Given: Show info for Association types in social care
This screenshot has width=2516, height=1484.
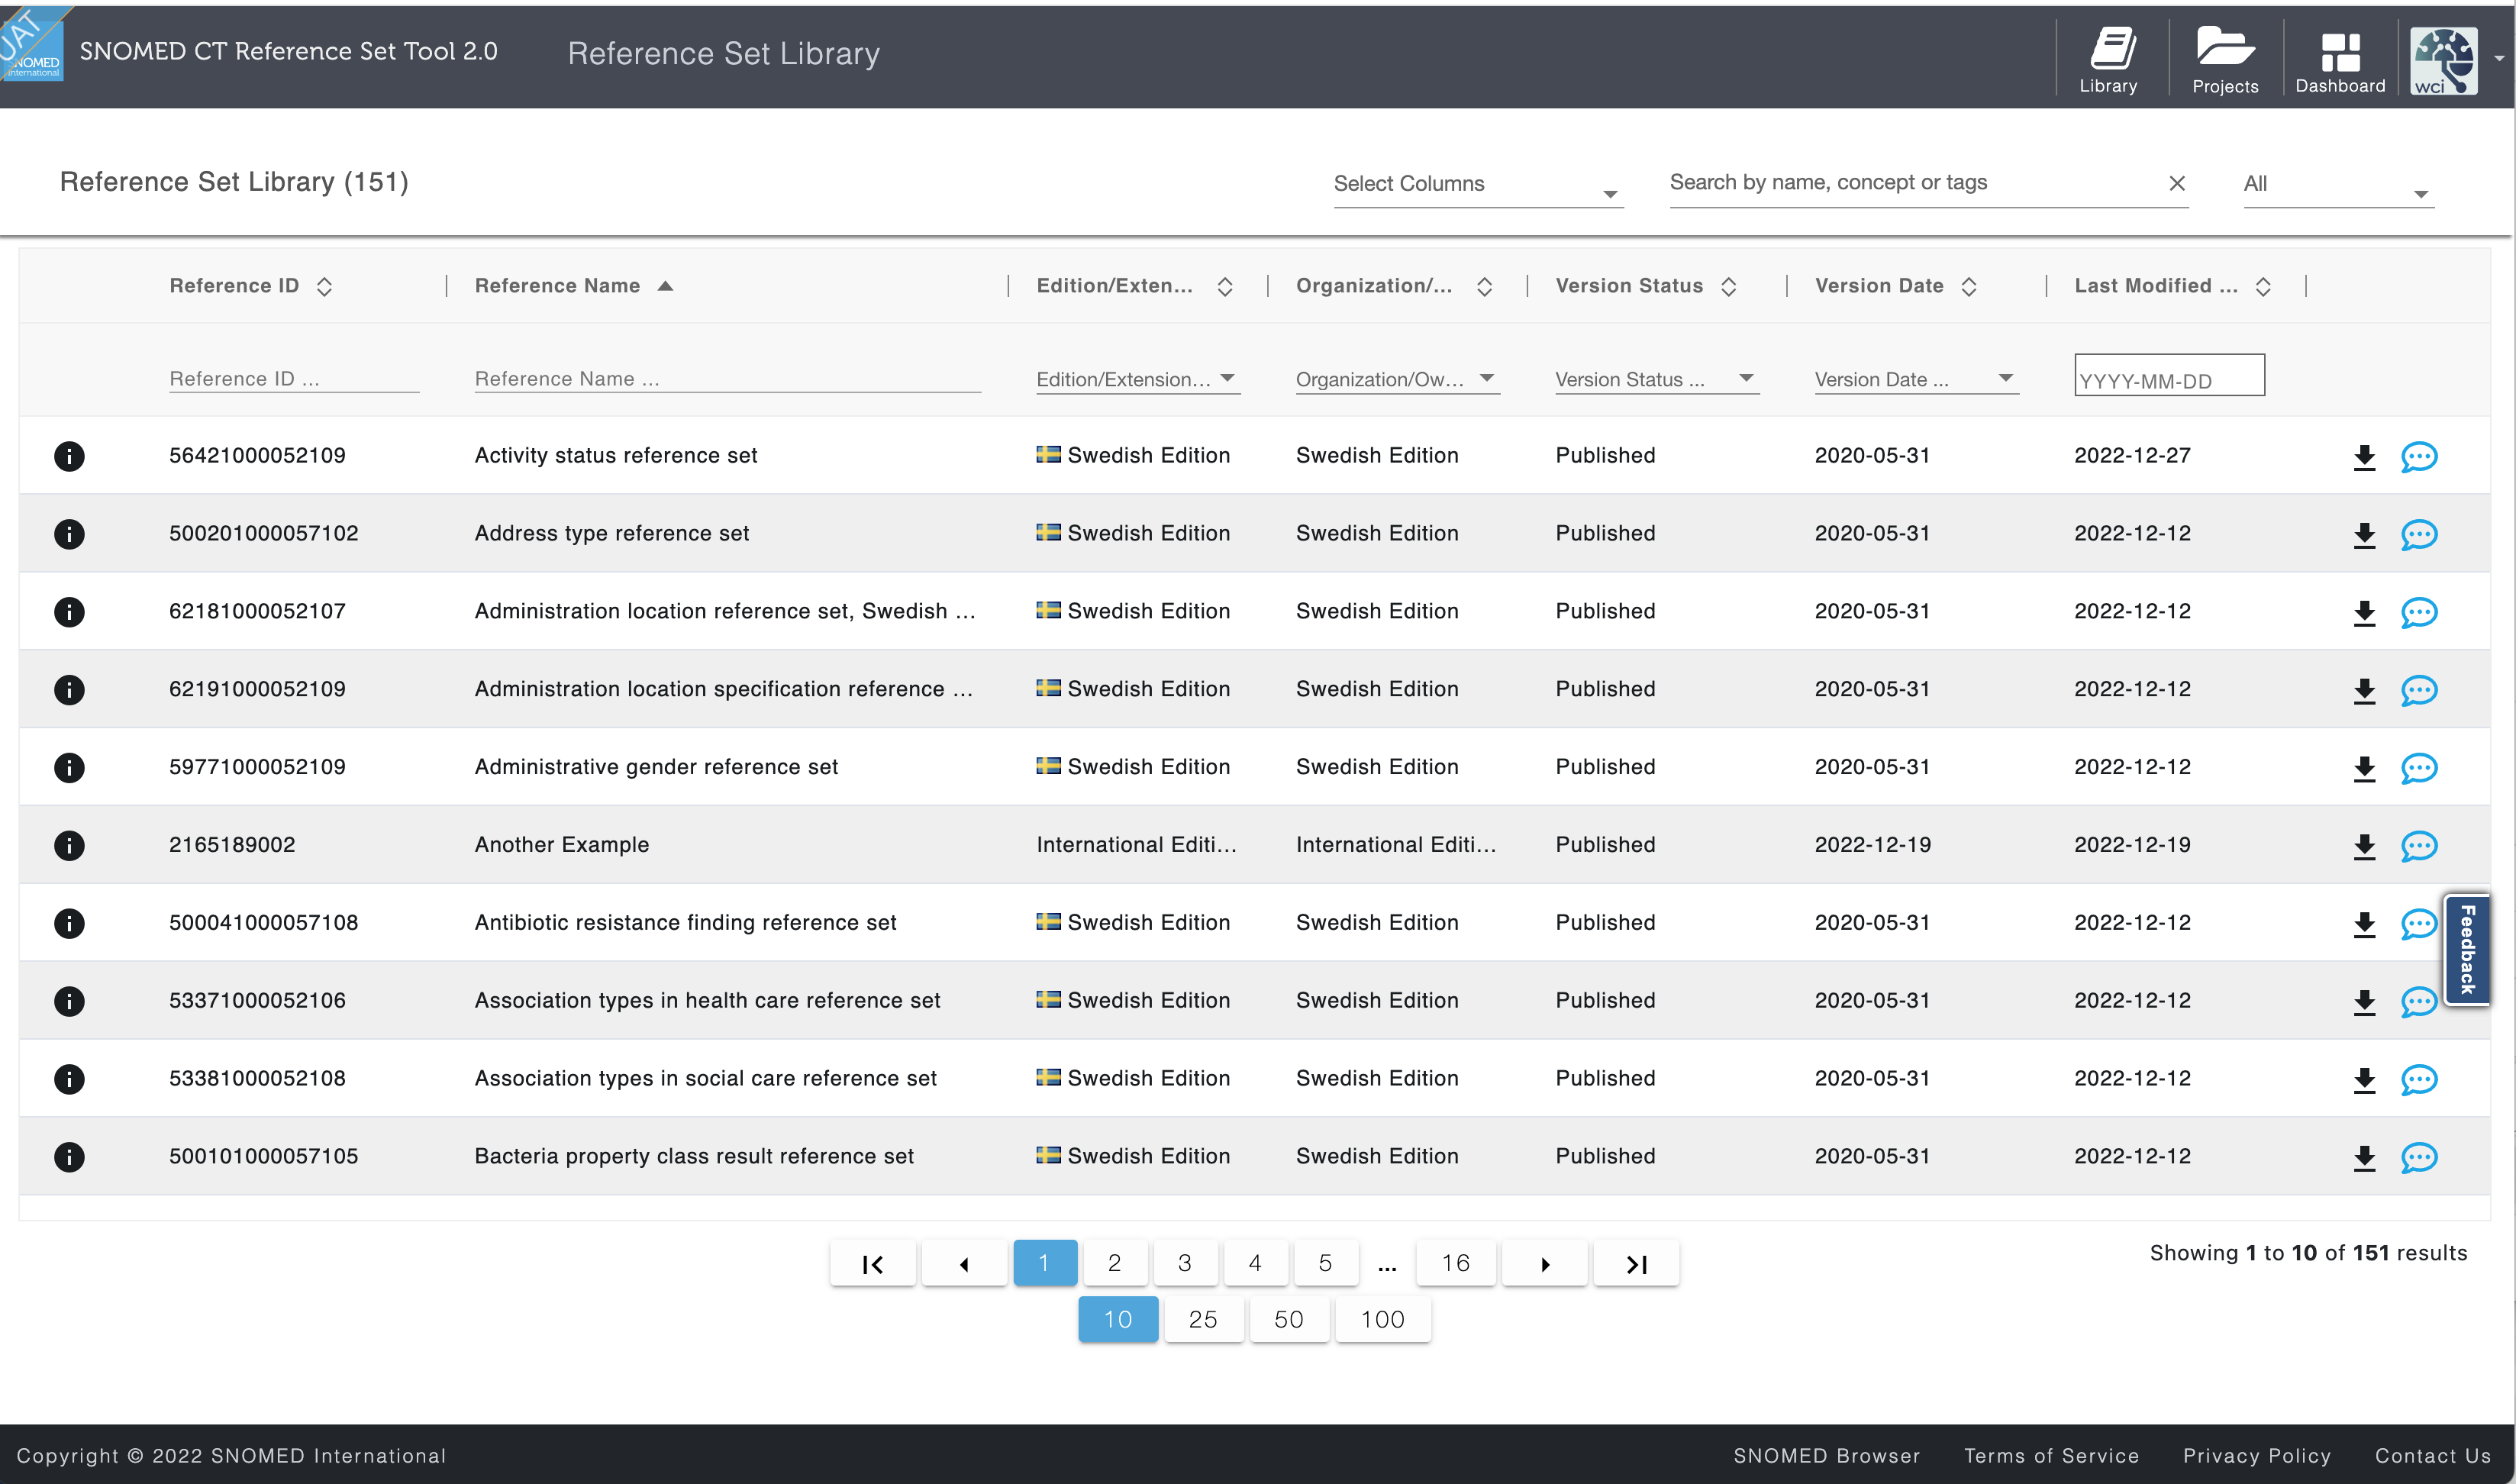Looking at the screenshot, I should 69,1079.
